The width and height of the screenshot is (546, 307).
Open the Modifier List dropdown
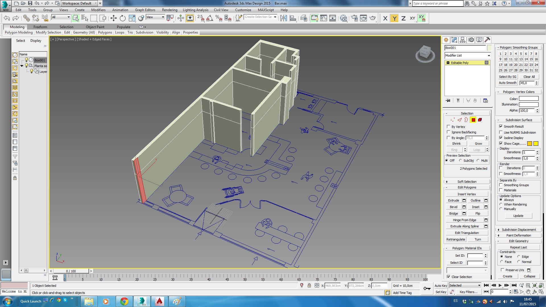pyautogui.click(x=468, y=55)
